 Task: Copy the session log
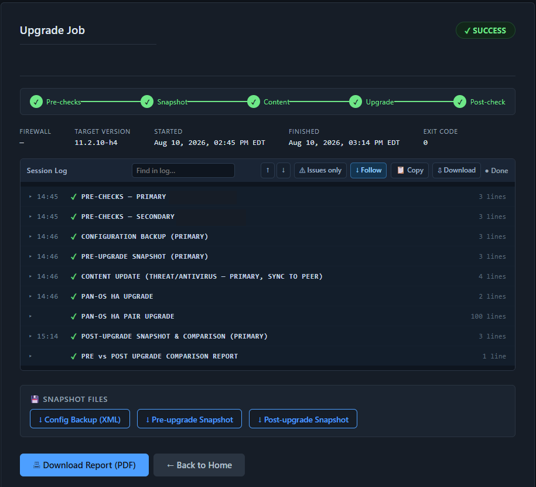(x=410, y=170)
